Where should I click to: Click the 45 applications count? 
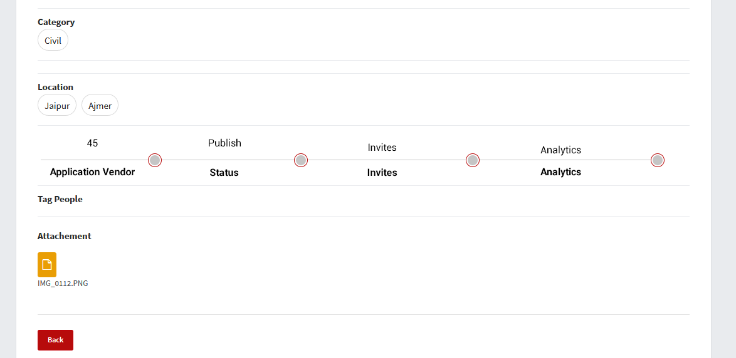(92, 143)
